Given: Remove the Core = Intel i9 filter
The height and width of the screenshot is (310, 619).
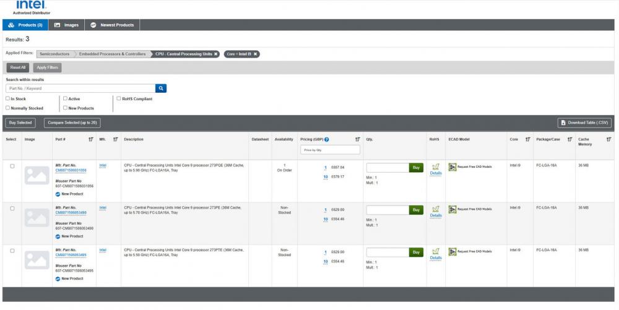Looking at the screenshot, I should pos(255,54).
